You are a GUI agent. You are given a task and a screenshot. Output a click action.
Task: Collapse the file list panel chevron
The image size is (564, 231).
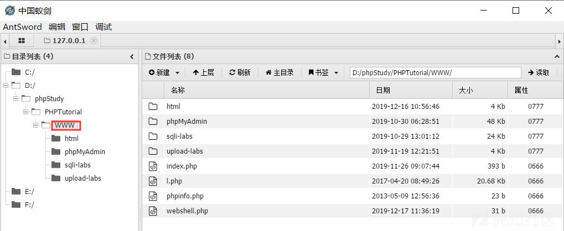(x=556, y=56)
